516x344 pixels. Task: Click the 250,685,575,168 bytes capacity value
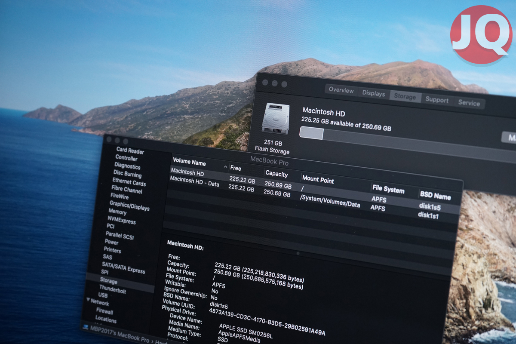(x=272, y=282)
